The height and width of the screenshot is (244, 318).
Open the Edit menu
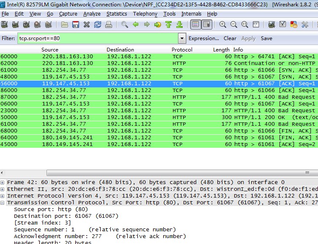click(x=19, y=14)
